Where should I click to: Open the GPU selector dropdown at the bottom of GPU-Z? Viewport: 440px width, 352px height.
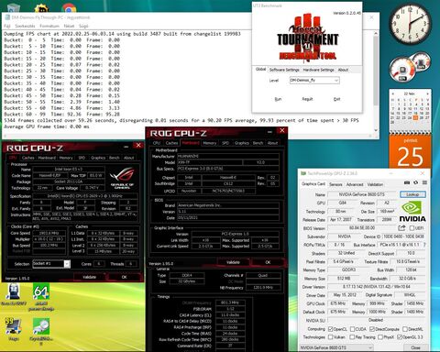click(x=336, y=347)
